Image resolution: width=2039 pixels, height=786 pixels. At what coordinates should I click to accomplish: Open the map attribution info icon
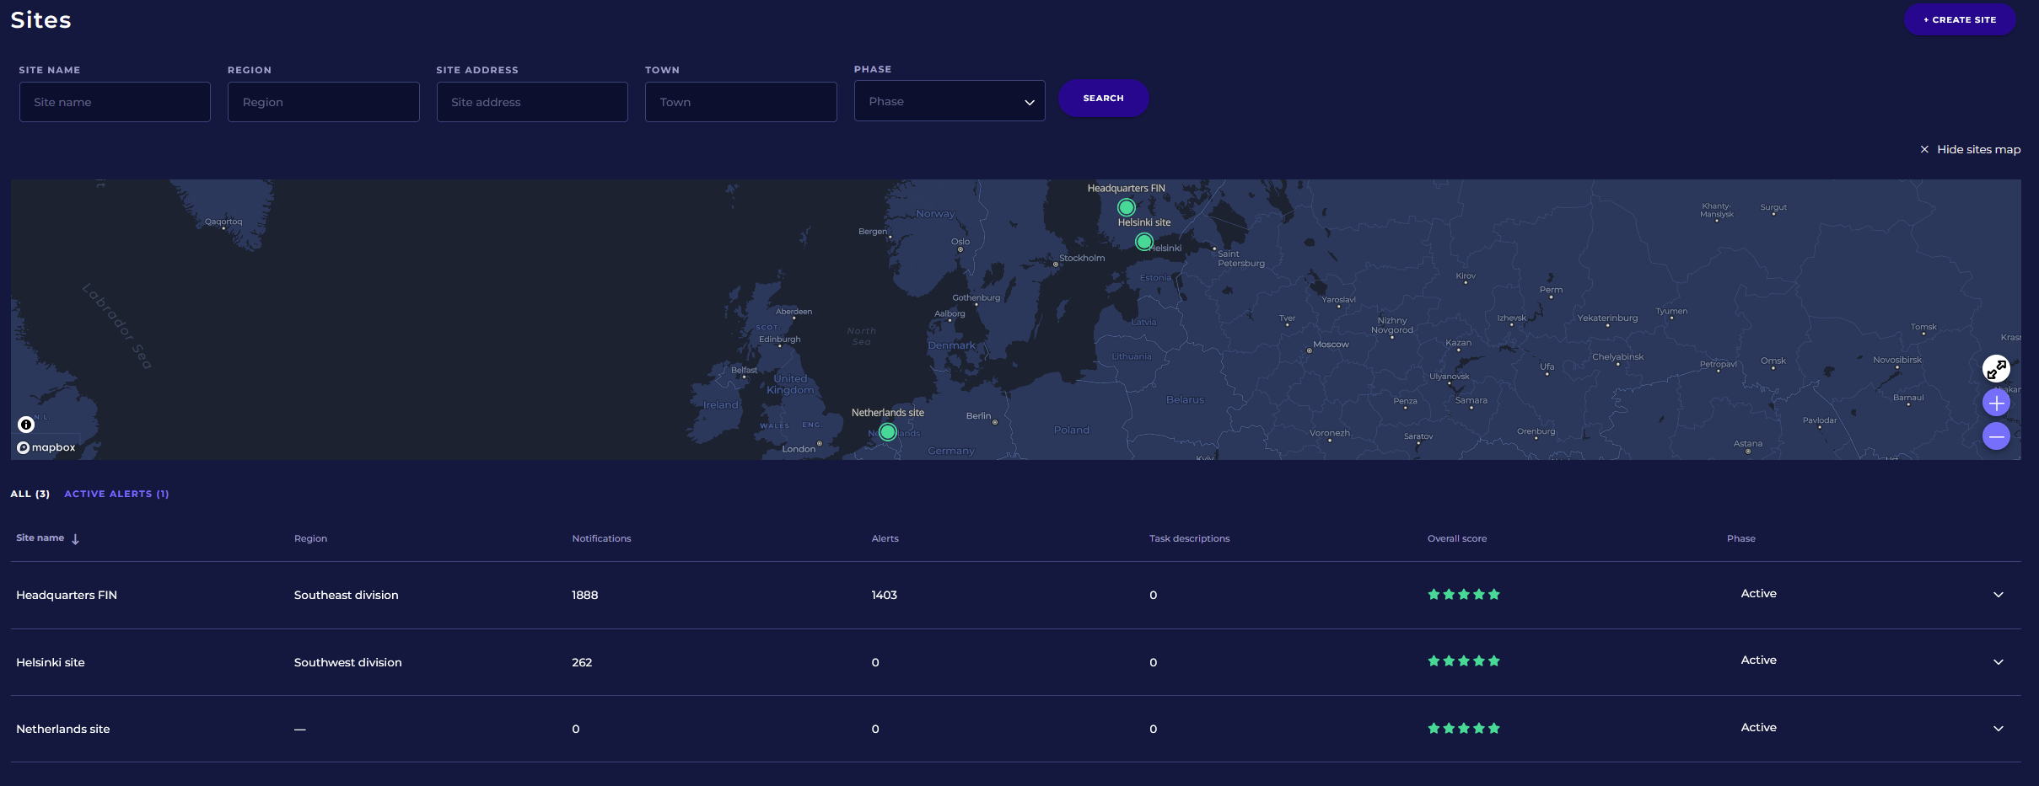[26, 425]
